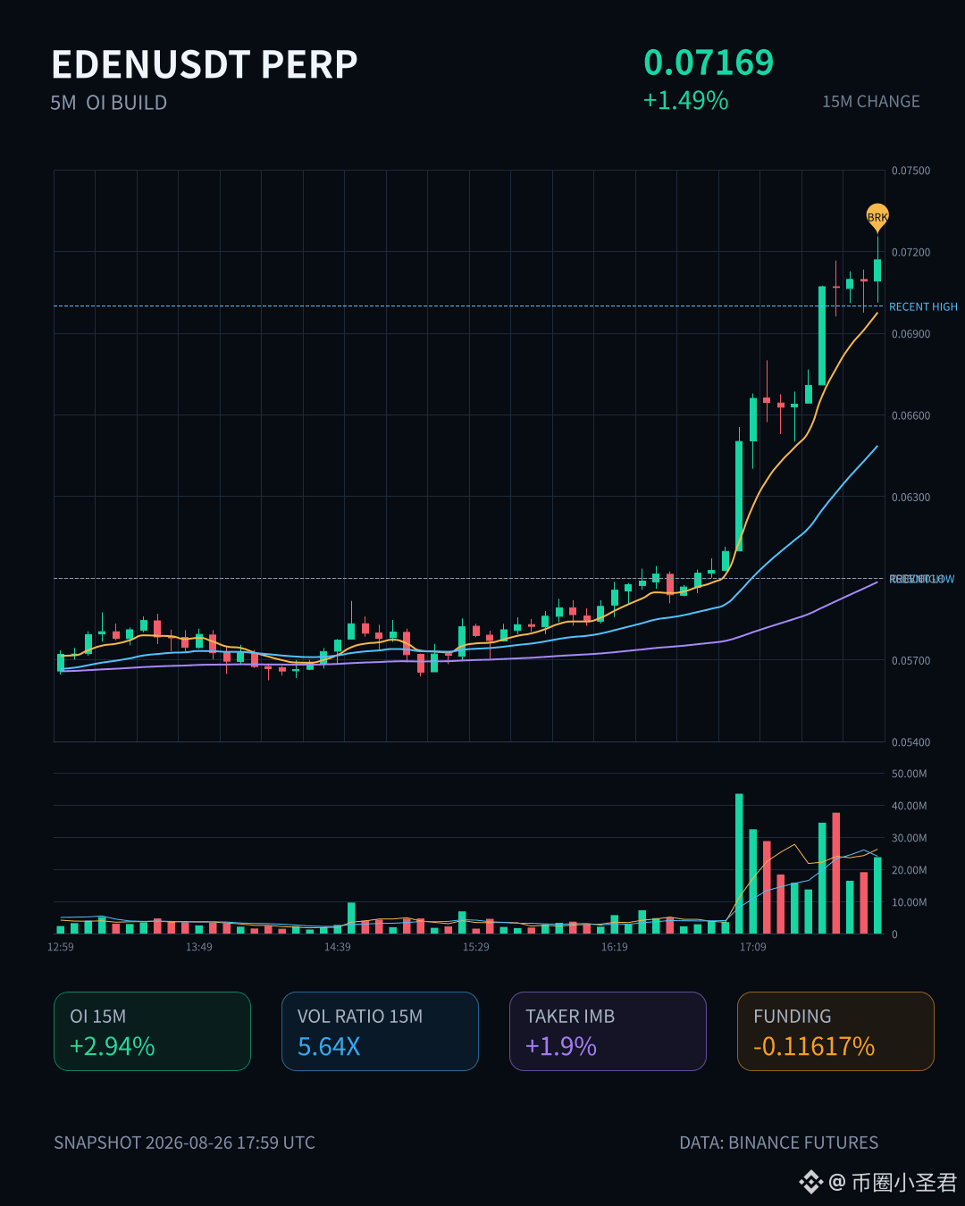Click the VOL RATIO 15M stat card

coord(380,1031)
